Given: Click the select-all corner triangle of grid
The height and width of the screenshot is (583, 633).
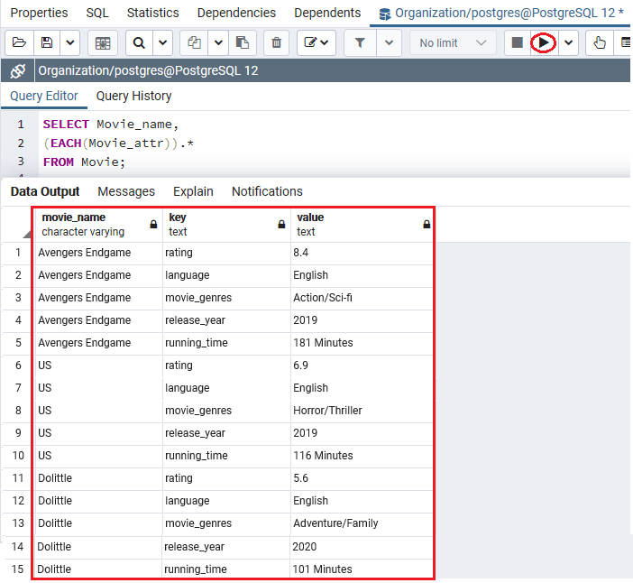Looking at the screenshot, I should coord(27,234).
